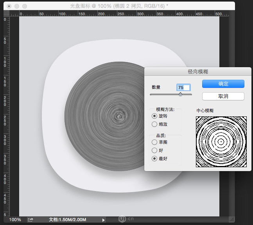253x225 pixels.
Task: Click the blurred disc on the canvas
Action: click(x=104, y=116)
